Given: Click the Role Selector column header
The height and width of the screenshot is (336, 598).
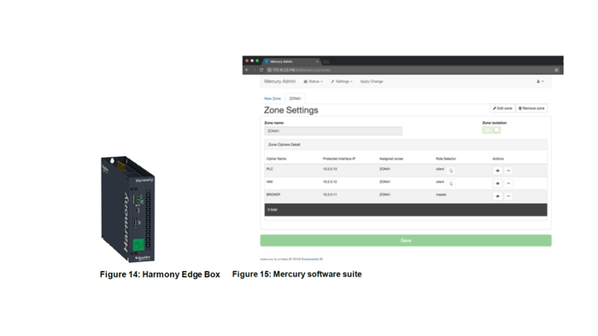Looking at the screenshot, I should coord(446,159).
